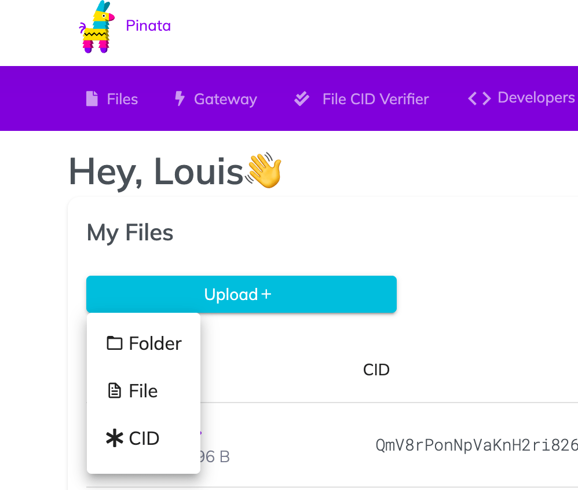The width and height of the screenshot is (578, 490).
Task: Click the file page icon in menu
Action: 114,391
